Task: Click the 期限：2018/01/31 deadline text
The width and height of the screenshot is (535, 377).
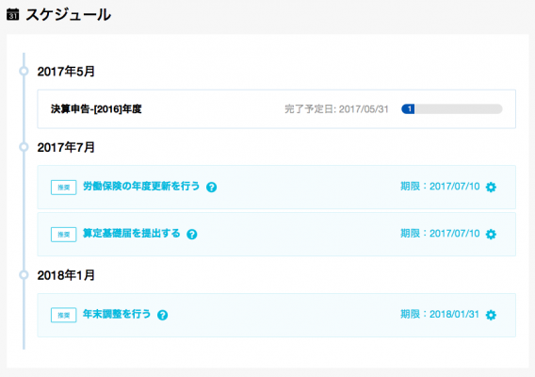Action: (440, 314)
